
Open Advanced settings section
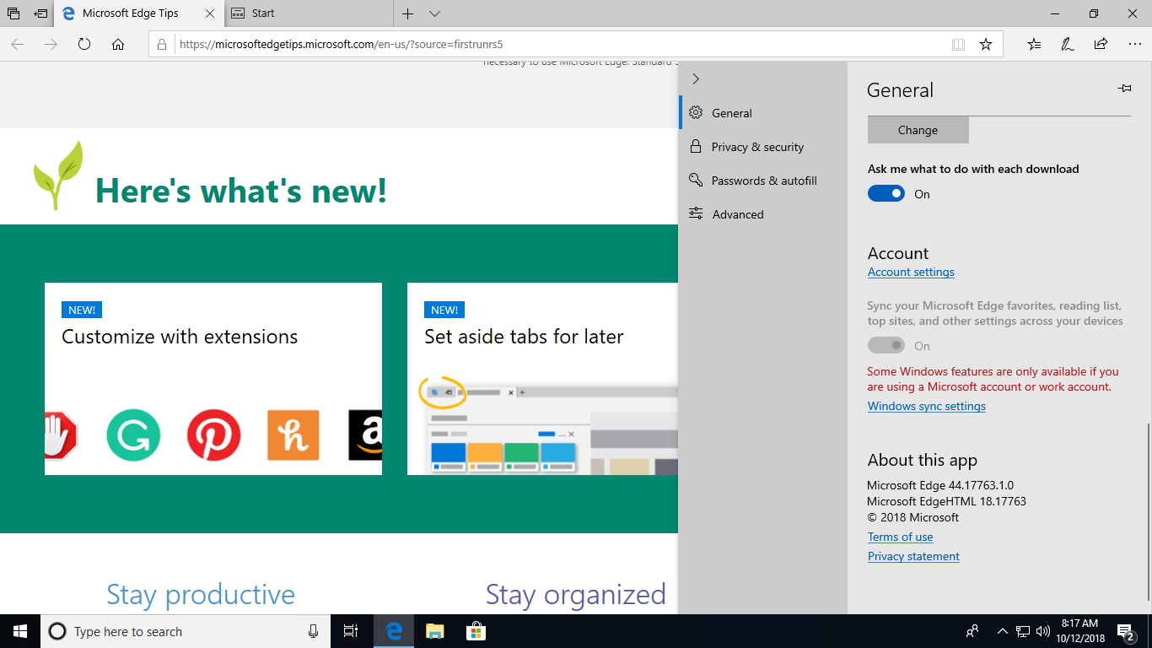(x=762, y=214)
